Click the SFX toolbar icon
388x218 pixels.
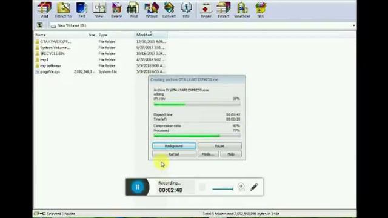click(x=261, y=10)
